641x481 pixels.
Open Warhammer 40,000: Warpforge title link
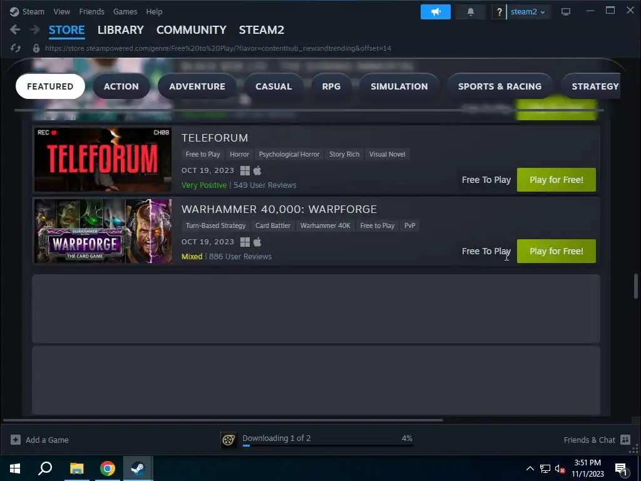point(279,209)
